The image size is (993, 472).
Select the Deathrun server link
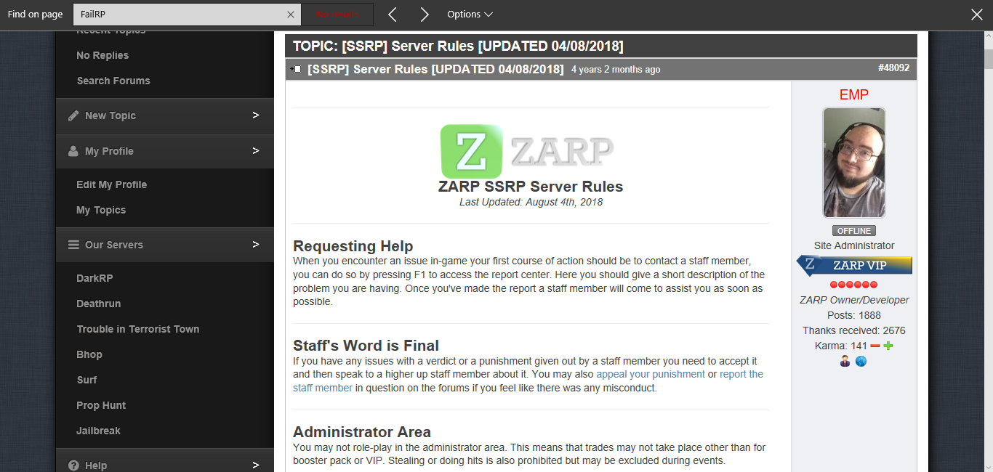(x=99, y=304)
